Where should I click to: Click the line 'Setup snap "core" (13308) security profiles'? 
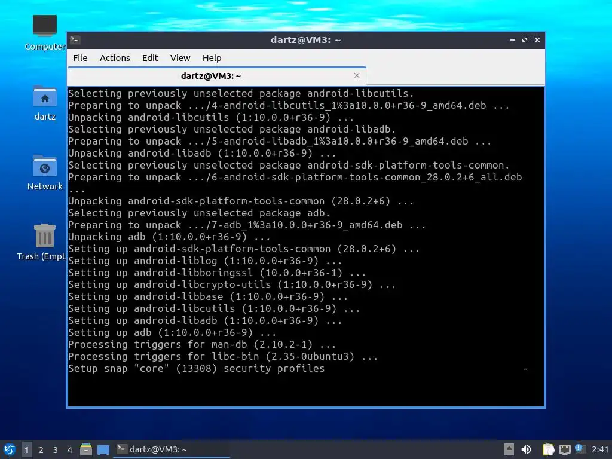tap(196, 368)
